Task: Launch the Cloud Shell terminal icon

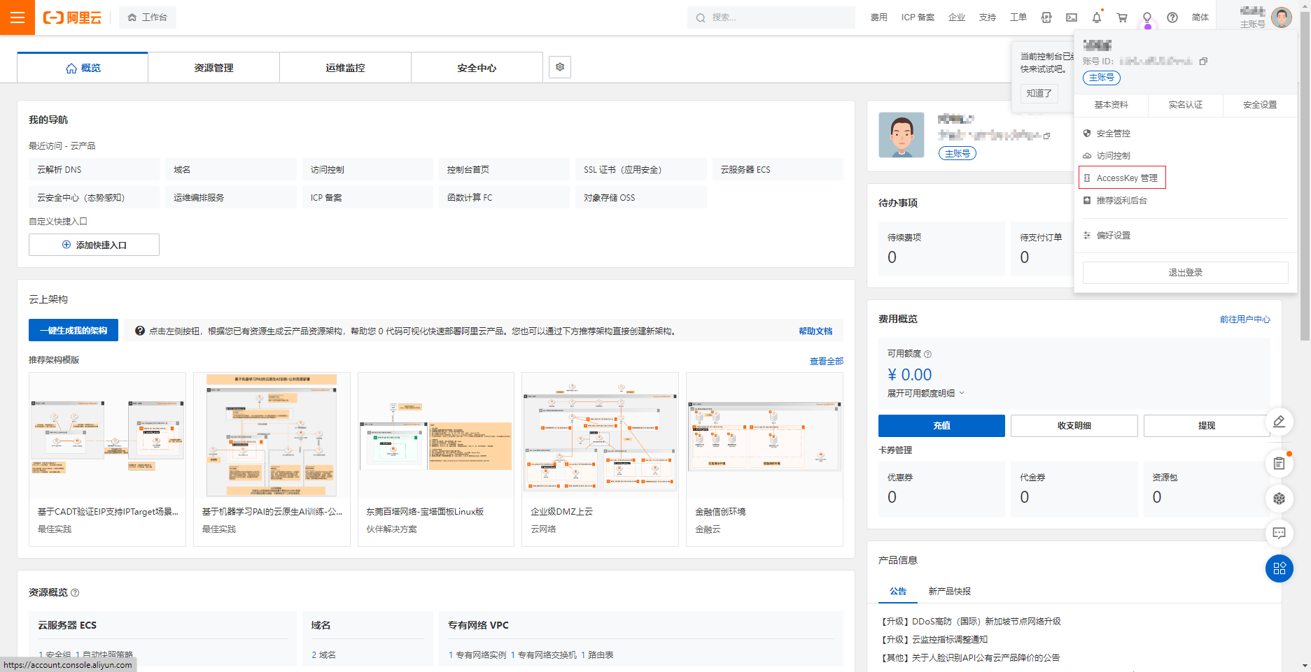Action: point(1072,17)
